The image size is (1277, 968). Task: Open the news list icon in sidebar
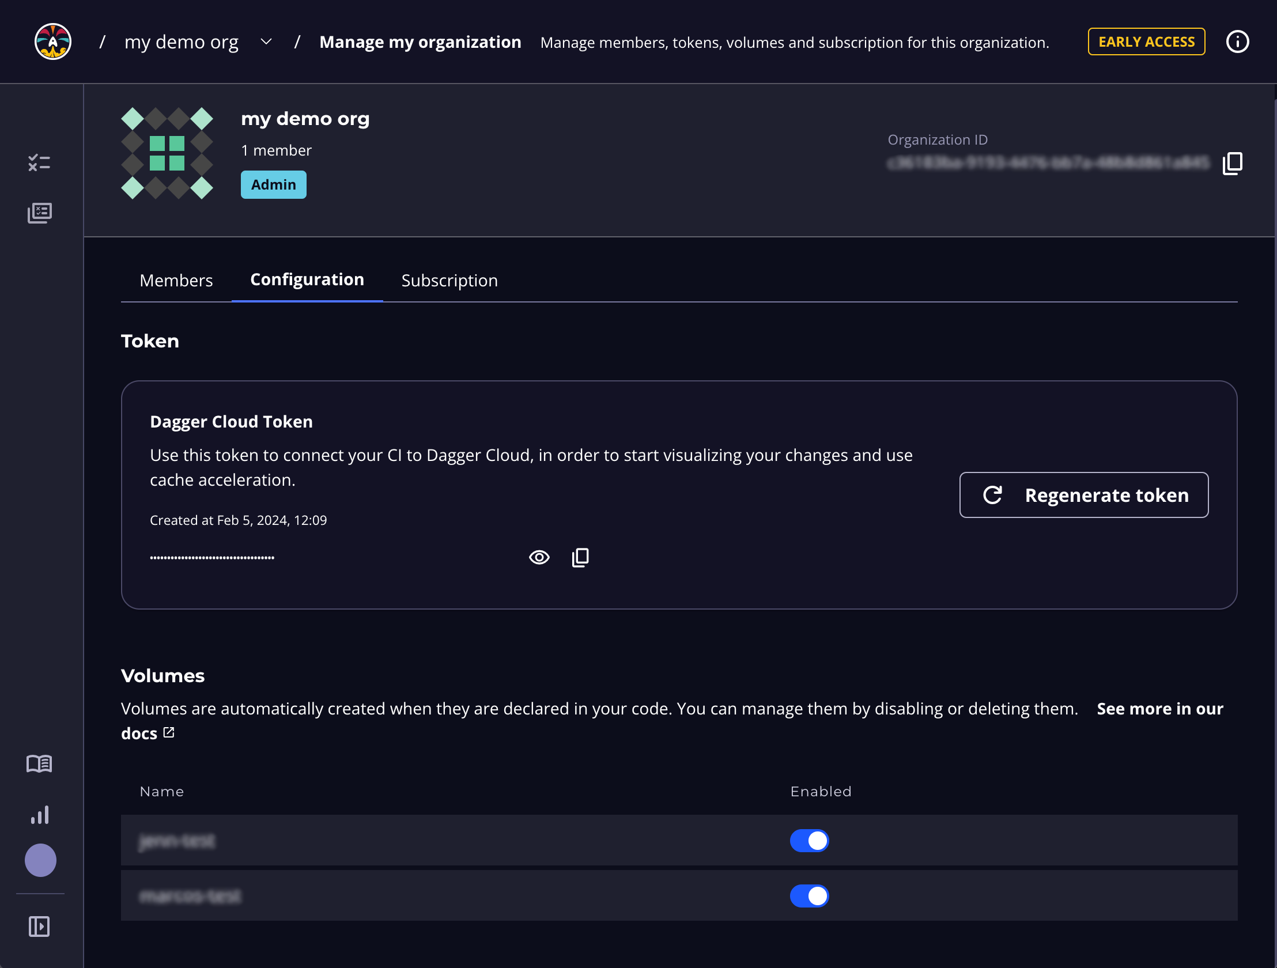39,213
